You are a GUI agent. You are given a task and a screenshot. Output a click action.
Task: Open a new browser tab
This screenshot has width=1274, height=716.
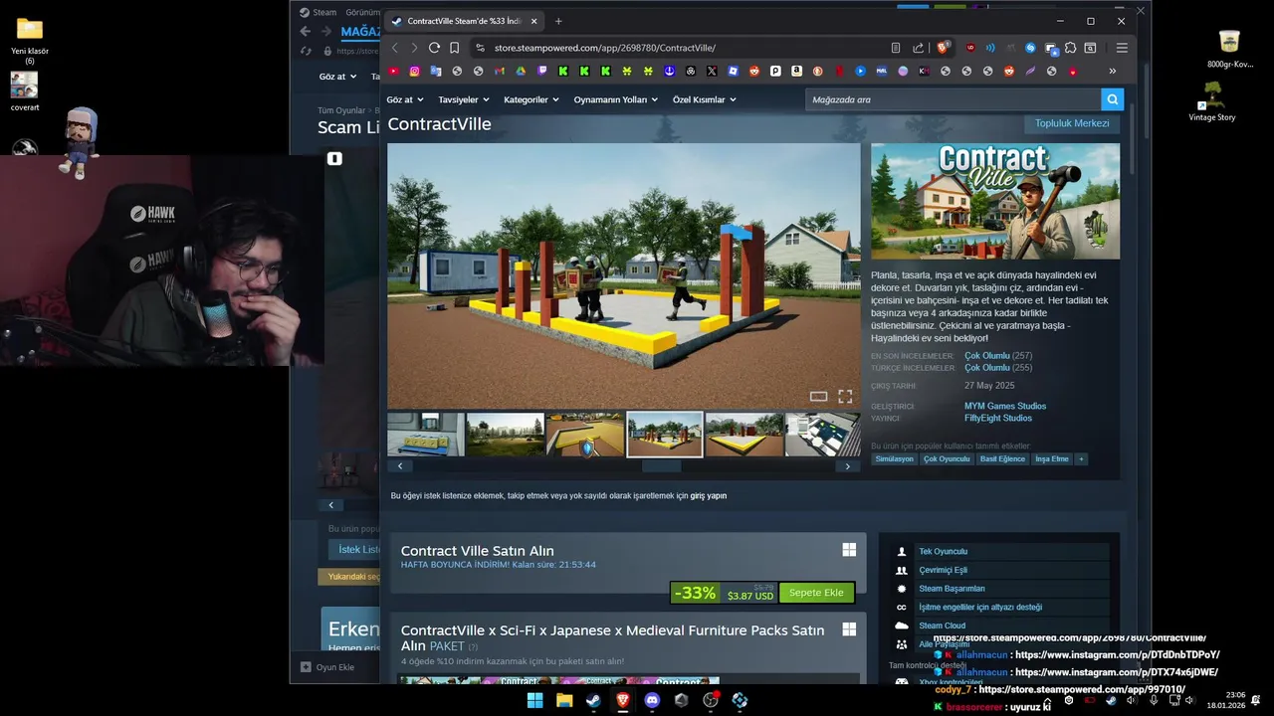(x=558, y=21)
